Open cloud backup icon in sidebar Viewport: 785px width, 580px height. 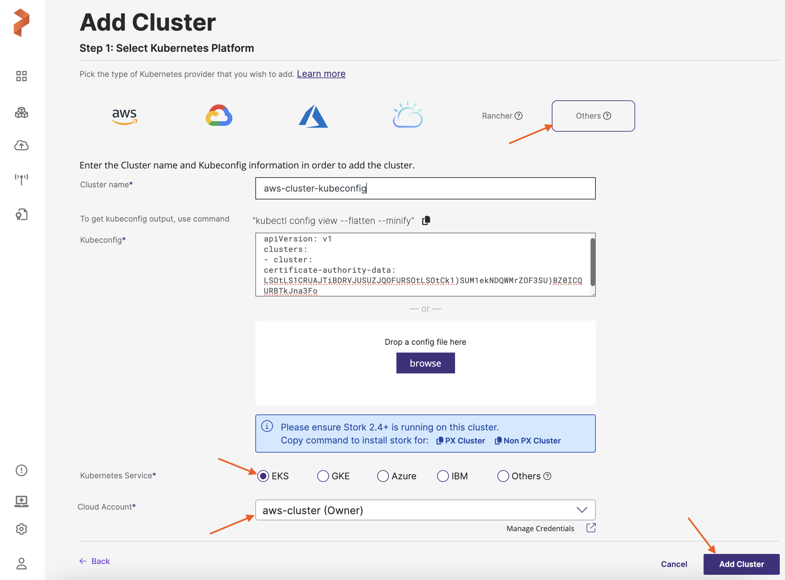(x=21, y=145)
